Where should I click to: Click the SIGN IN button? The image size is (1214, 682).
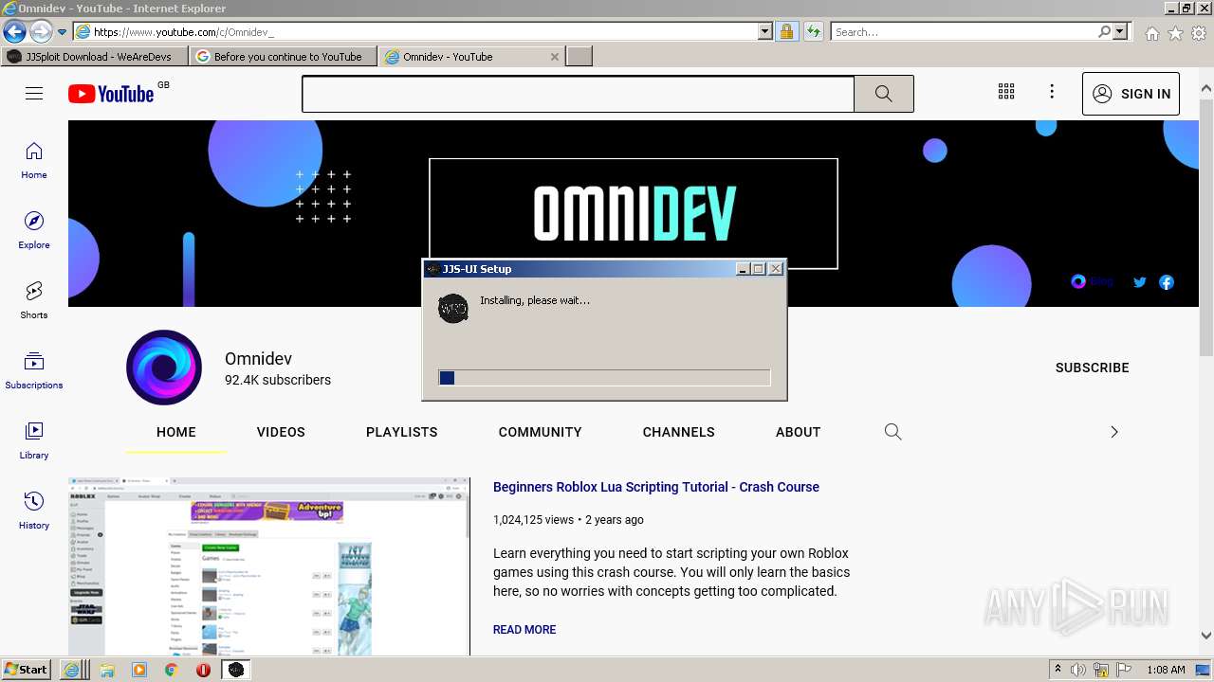point(1131,94)
